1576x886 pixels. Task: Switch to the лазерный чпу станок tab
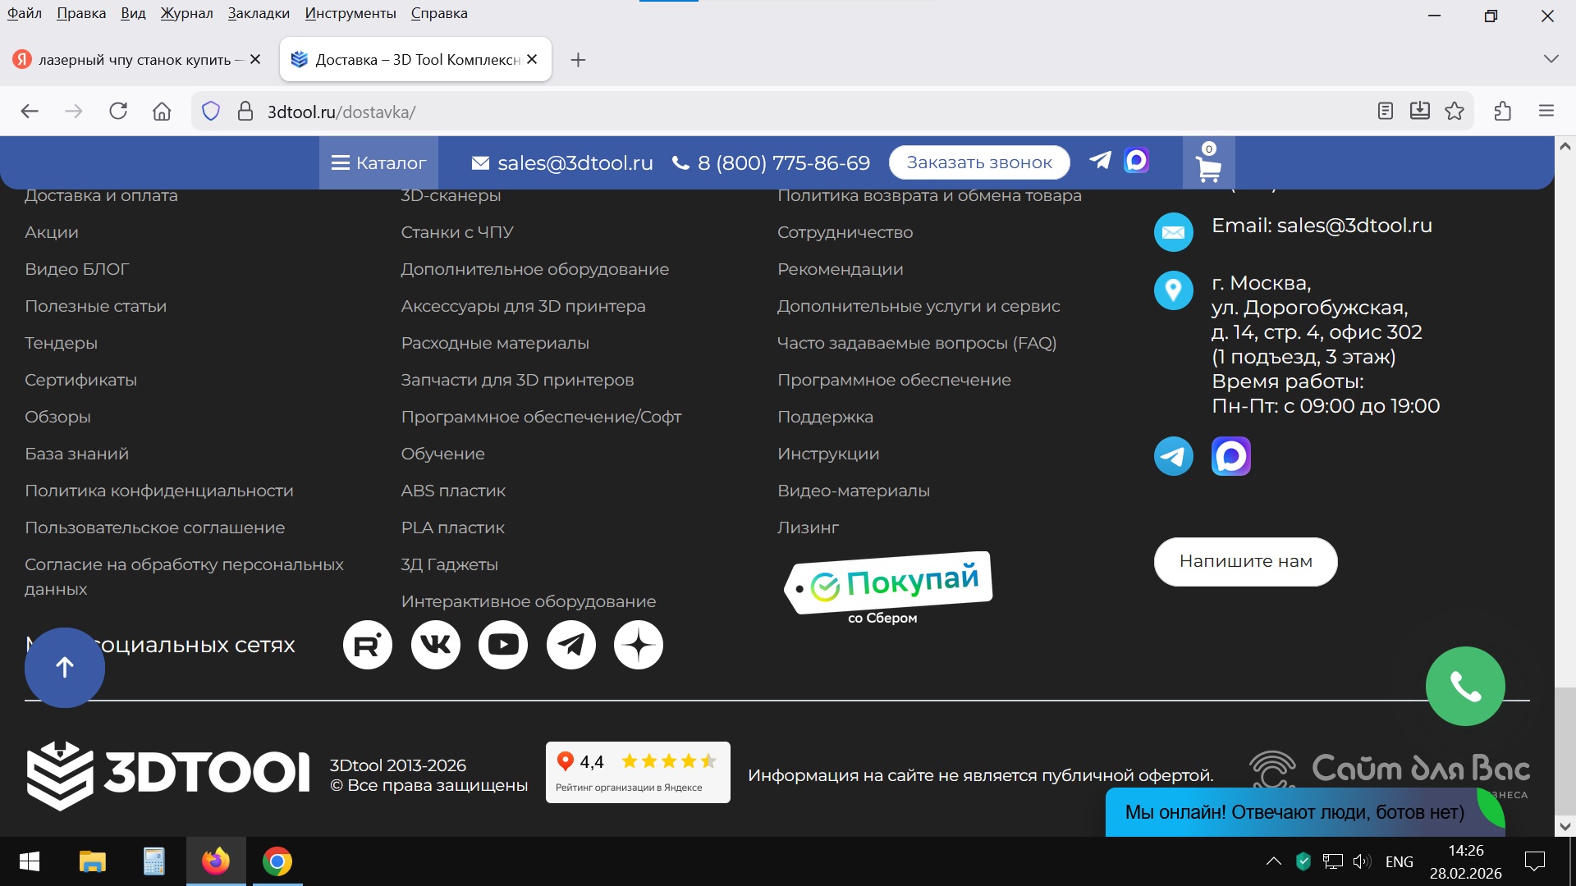(x=135, y=59)
